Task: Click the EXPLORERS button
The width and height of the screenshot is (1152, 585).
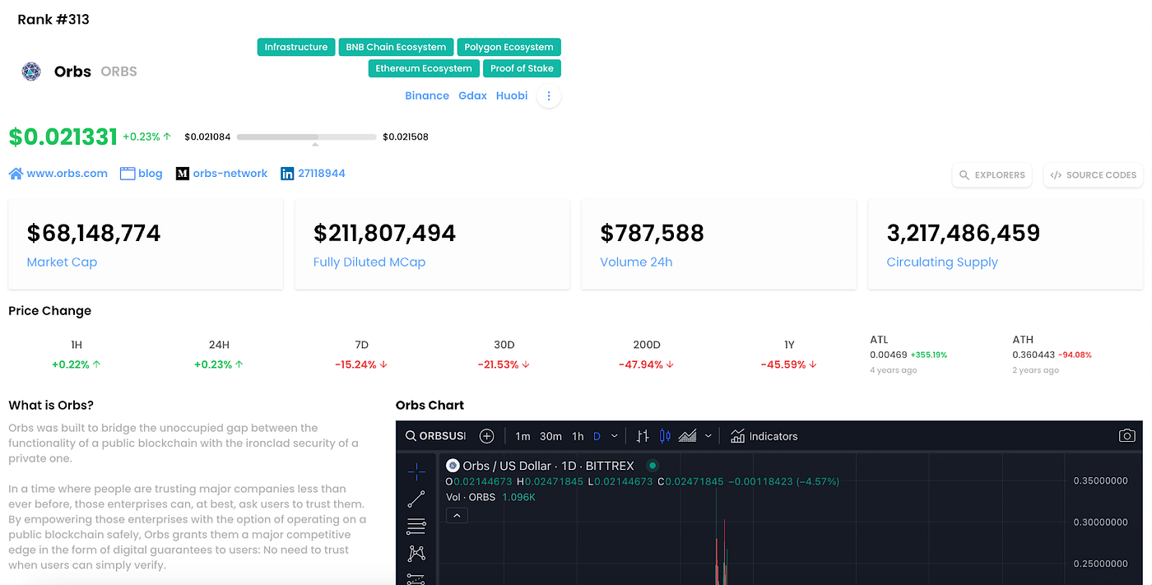Action: (x=992, y=174)
